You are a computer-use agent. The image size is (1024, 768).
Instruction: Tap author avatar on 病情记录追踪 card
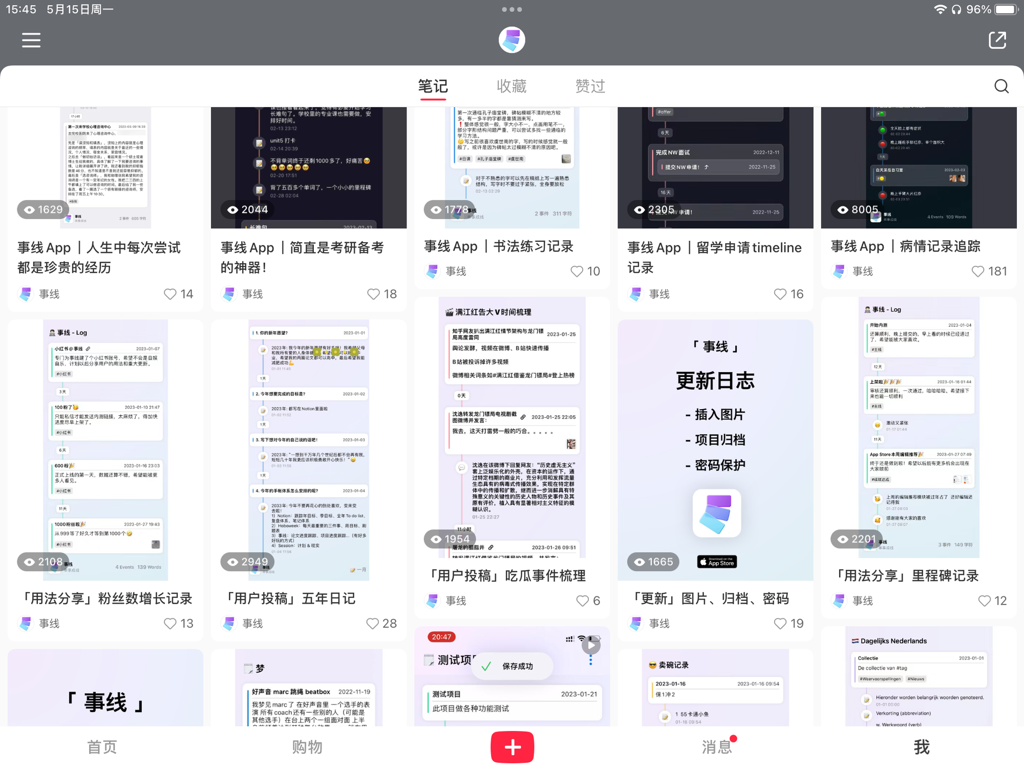click(839, 271)
